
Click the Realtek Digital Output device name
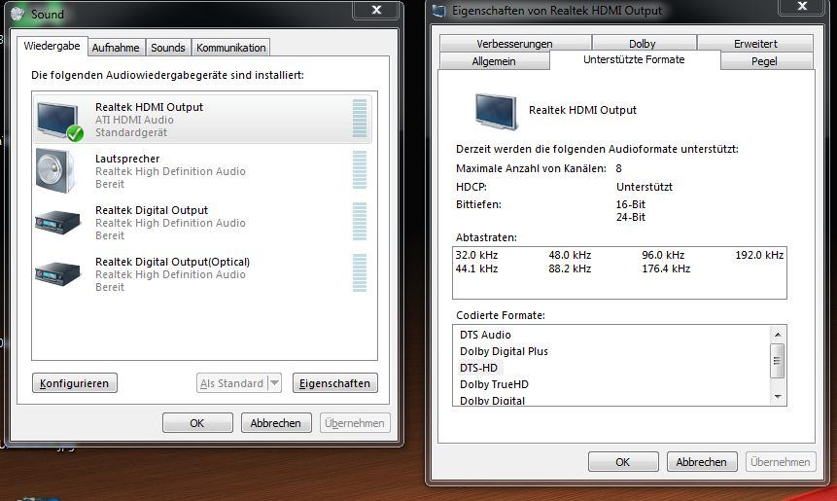point(152,210)
